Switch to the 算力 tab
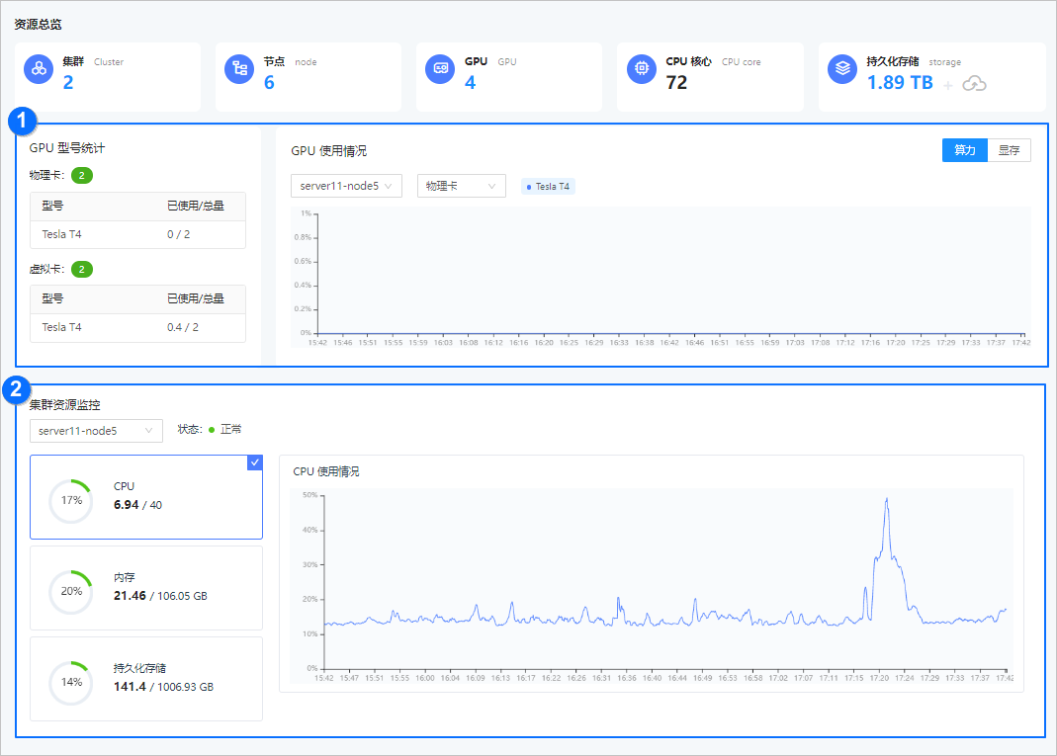 coord(965,150)
